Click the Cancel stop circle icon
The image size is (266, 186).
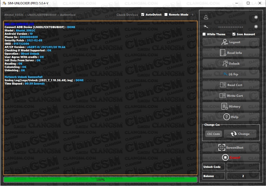[x=225, y=157]
